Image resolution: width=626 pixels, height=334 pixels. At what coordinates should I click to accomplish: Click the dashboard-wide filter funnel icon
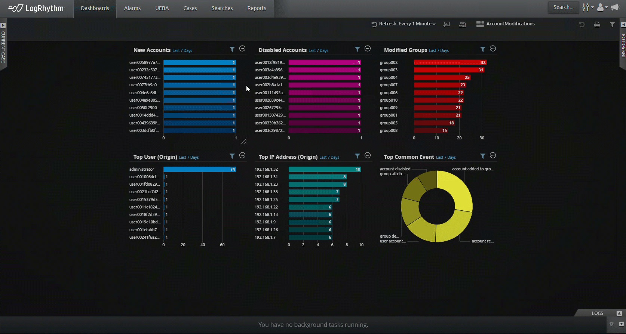[x=612, y=24]
